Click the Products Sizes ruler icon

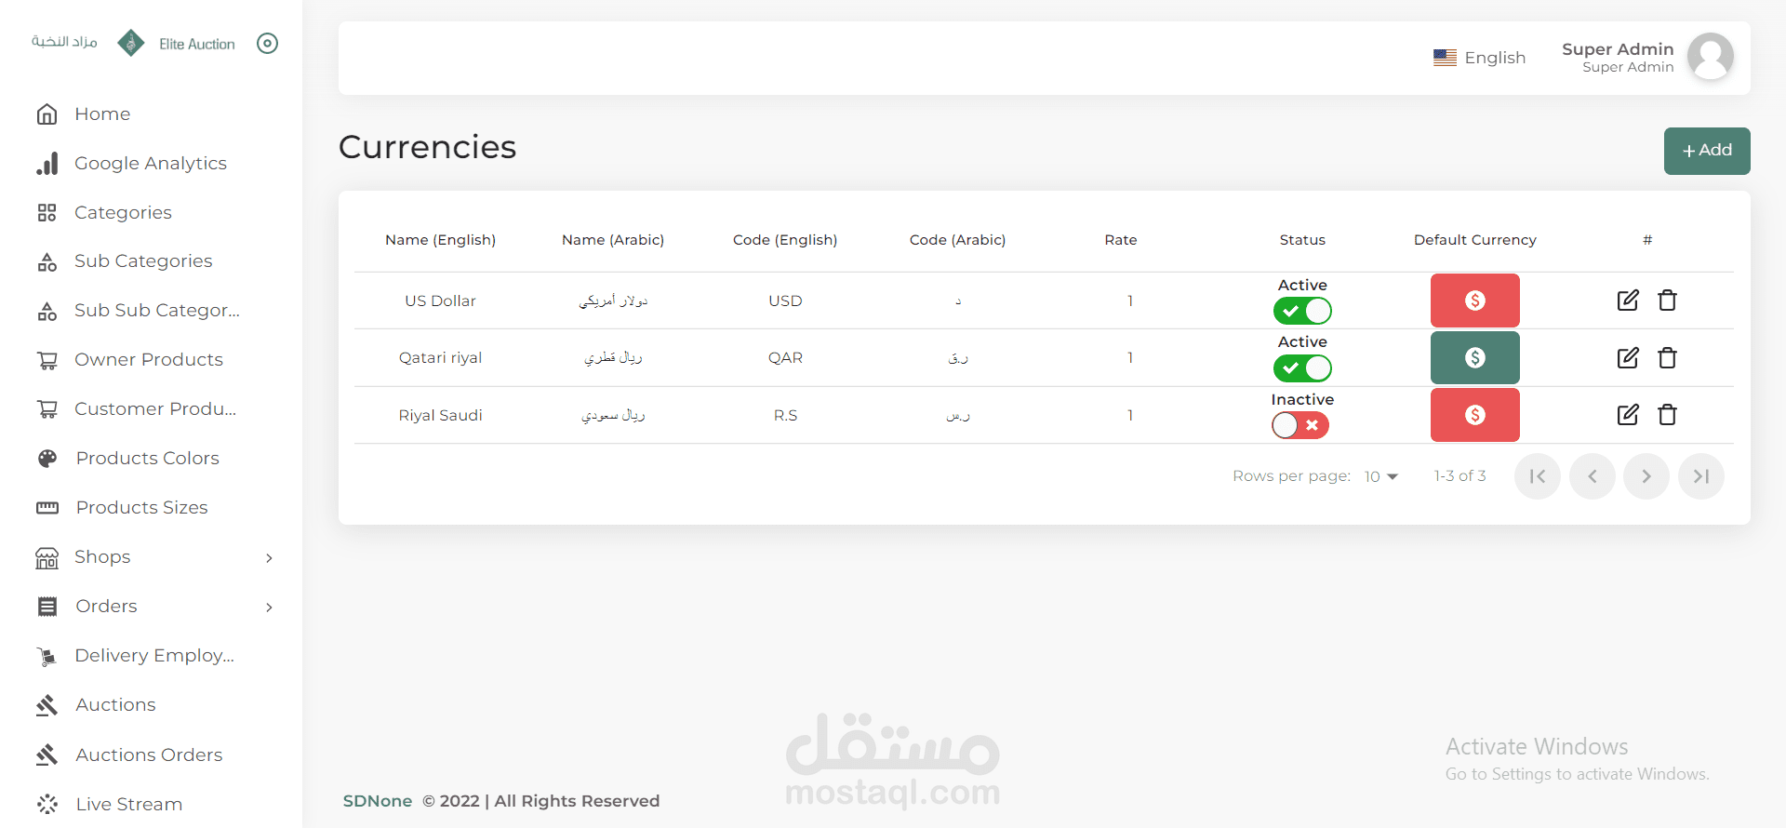[x=47, y=508]
